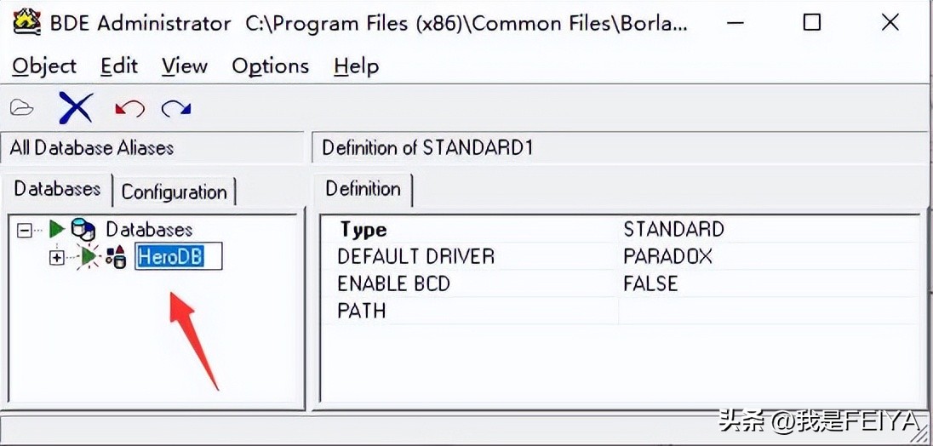
Task: Open the Help menu
Action: point(356,66)
